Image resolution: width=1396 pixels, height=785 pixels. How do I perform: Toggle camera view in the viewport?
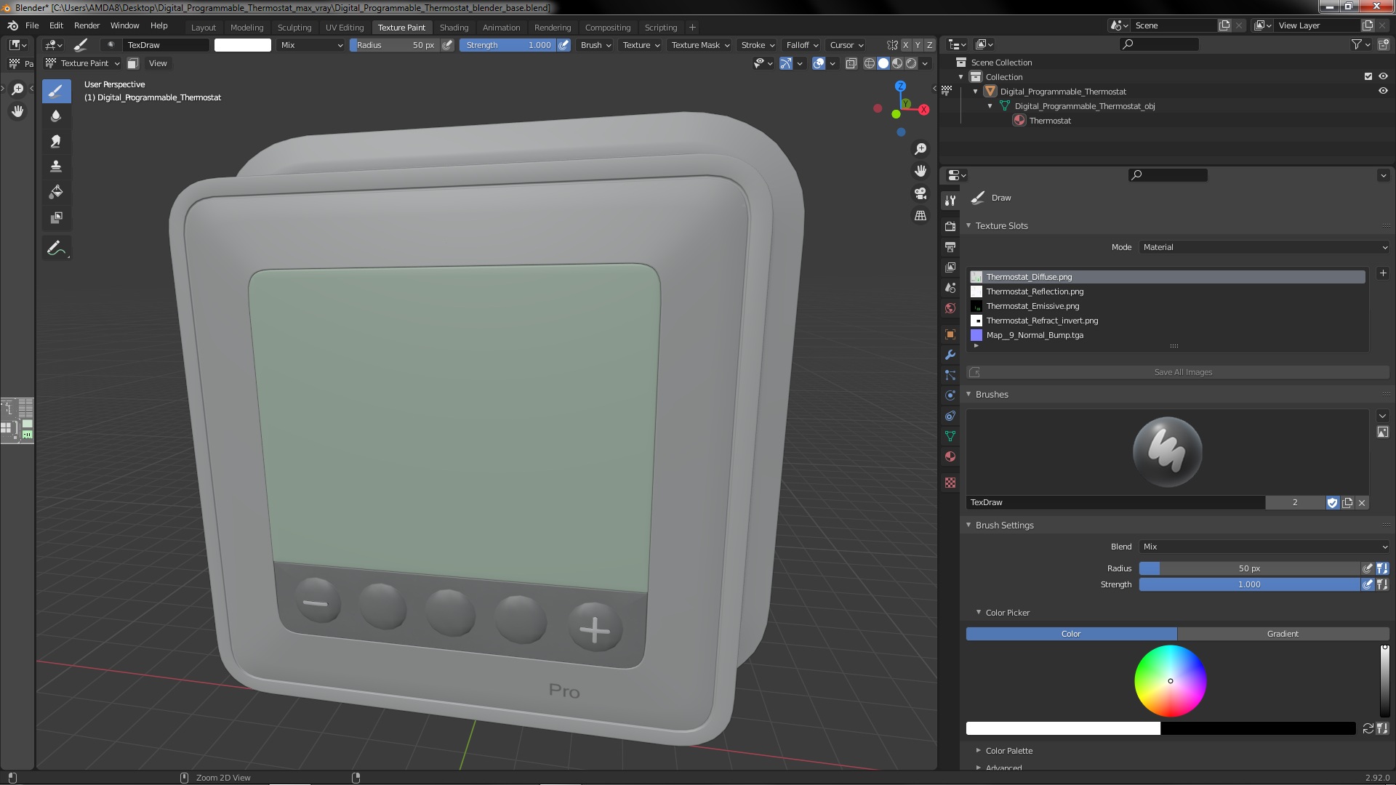(x=920, y=193)
